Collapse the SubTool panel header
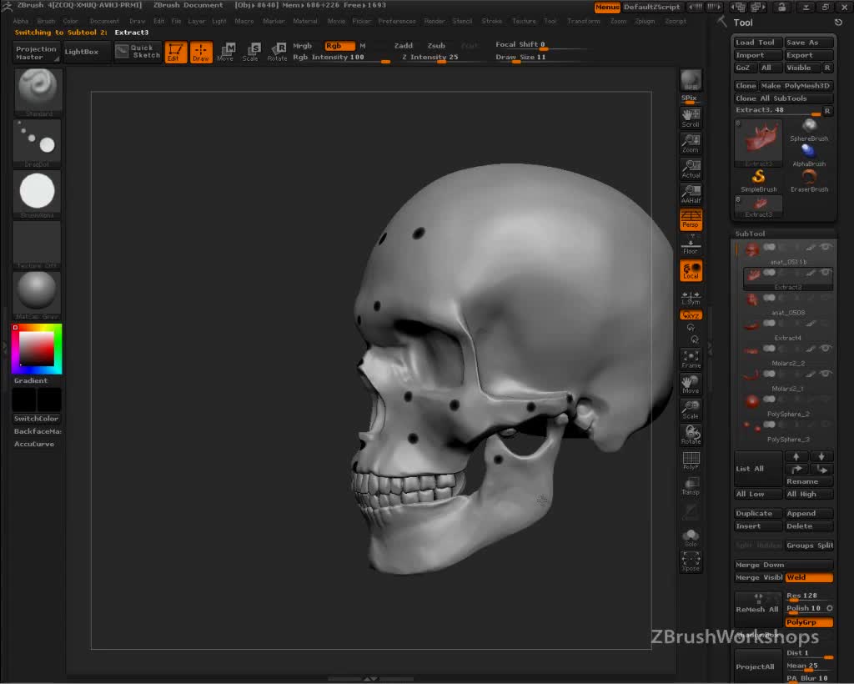Screen dimensions: 854x684 pos(750,234)
